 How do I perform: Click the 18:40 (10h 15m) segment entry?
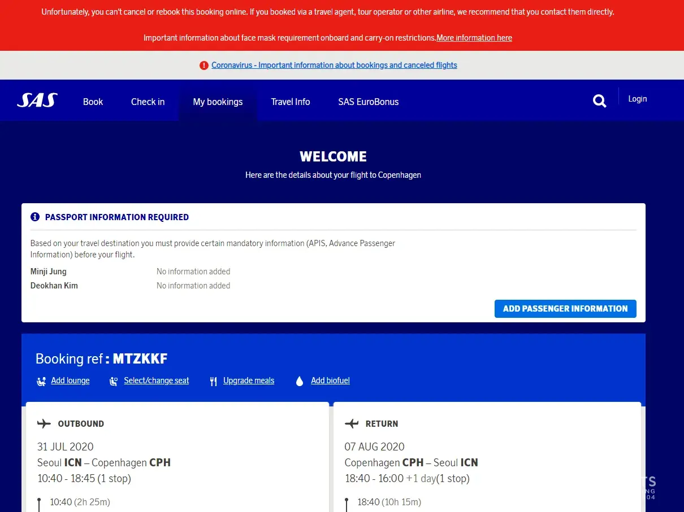(389, 502)
